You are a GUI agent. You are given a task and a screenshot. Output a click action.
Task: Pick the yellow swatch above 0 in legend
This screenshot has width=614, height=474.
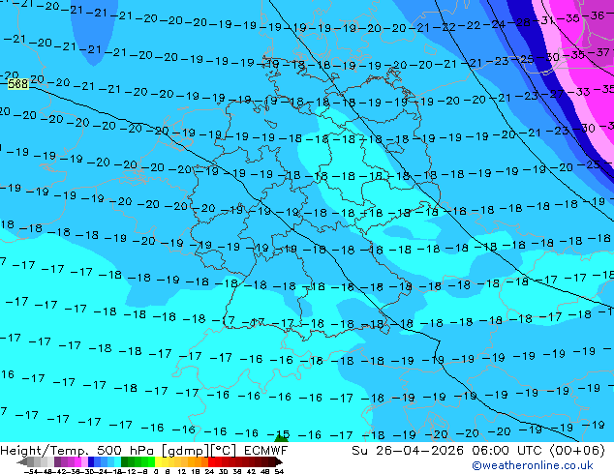tap(158, 461)
